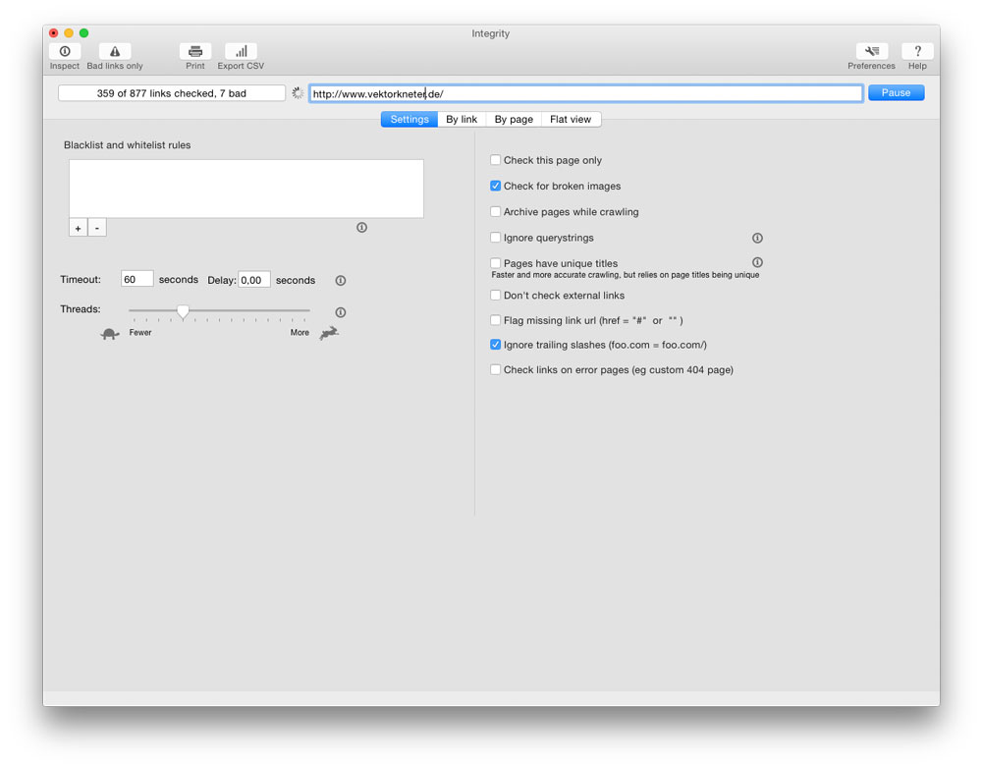The width and height of the screenshot is (982, 767).
Task: Click the green zoom window button
Action: (83, 33)
